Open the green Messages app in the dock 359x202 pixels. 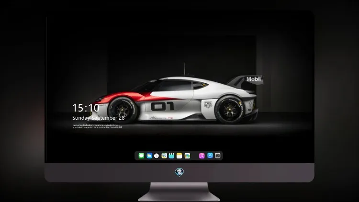pyautogui.click(x=141, y=156)
